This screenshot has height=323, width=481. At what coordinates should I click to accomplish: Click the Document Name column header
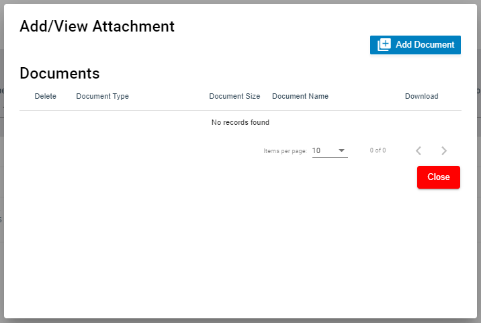click(x=300, y=97)
